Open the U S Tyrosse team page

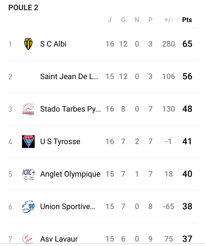point(60,142)
